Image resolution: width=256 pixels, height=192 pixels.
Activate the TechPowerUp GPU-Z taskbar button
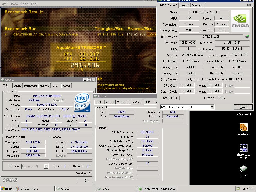tap(157, 189)
